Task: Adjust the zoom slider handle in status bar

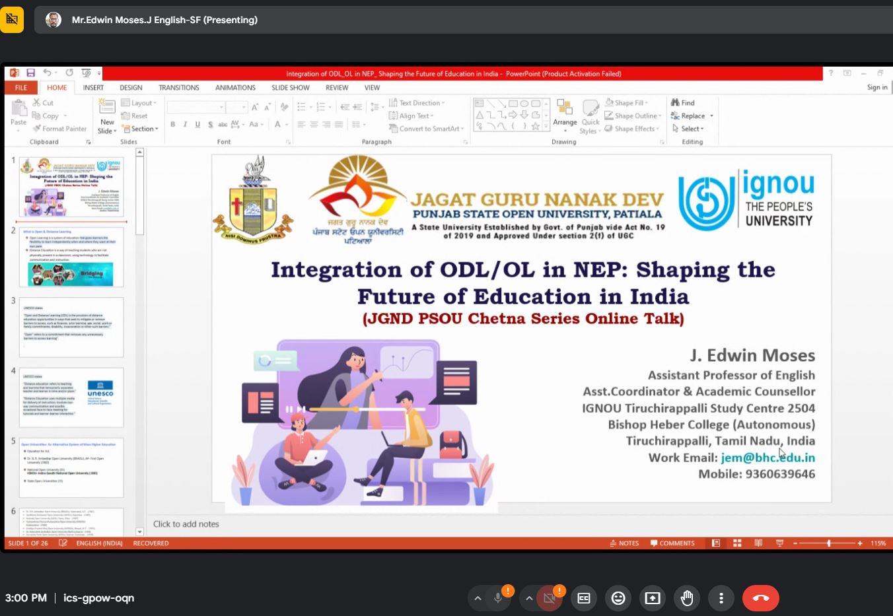Action: [x=829, y=543]
